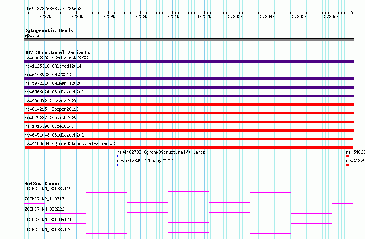
Task: Open variant nsv6566024 (Sedlazeck2020) label
Action: pos(57,92)
